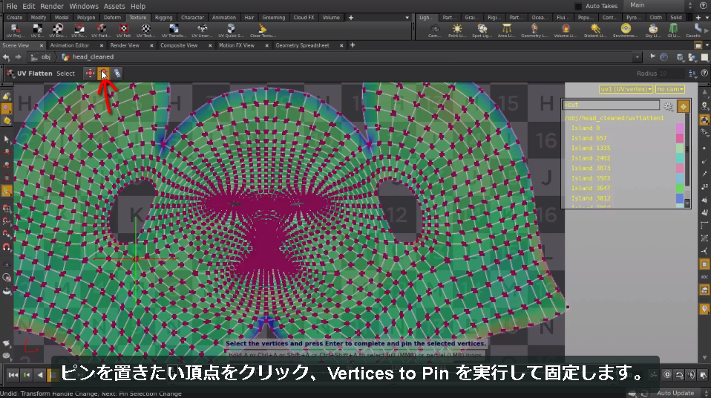The image size is (711, 398).
Task: Open the no cam camera dropdown
Action: tap(670, 89)
